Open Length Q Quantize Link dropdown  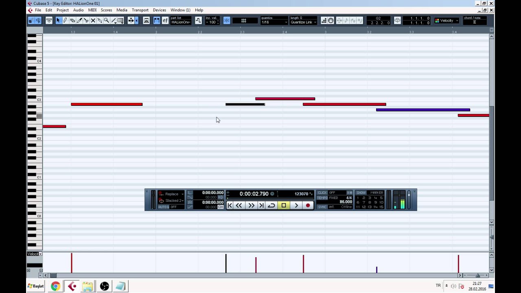[303, 22]
